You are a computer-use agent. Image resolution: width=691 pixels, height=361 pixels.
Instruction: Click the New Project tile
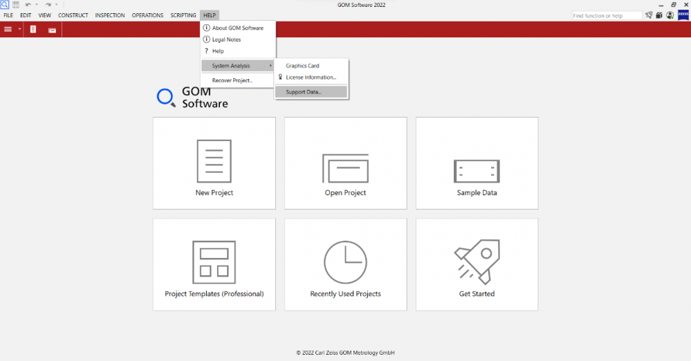pos(214,163)
